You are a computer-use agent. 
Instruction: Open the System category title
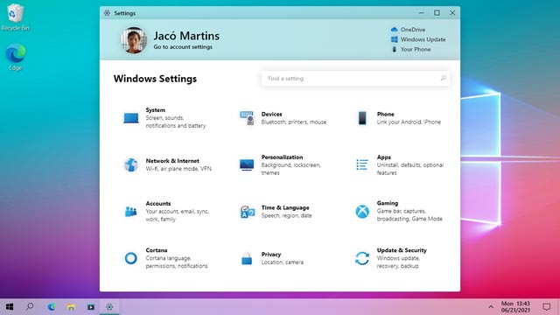tap(156, 110)
